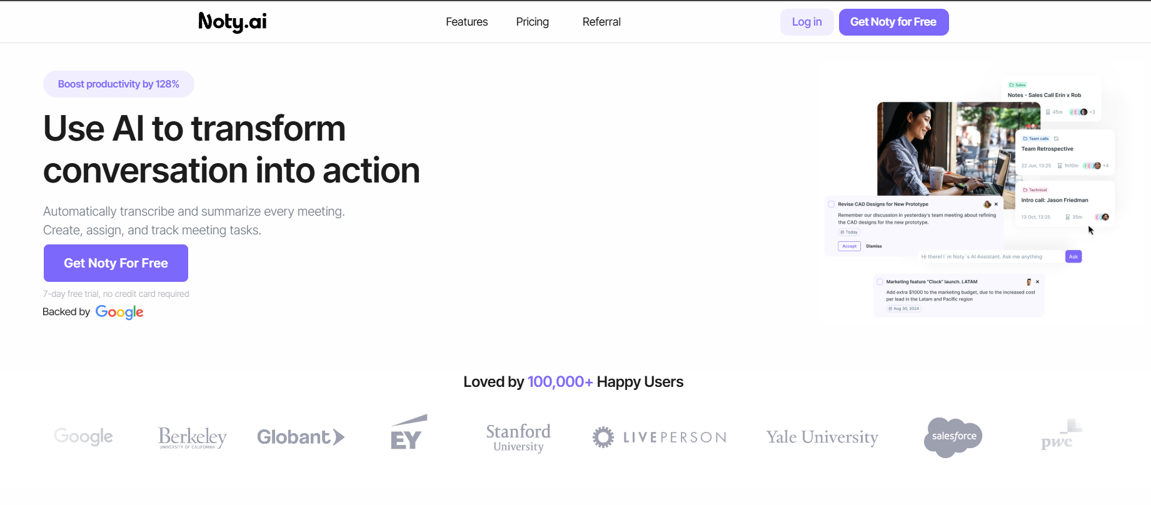The height and width of the screenshot is (505, 1151).
Task: Open the Team Retrospective meeting card
Action: coord(1065,152)
